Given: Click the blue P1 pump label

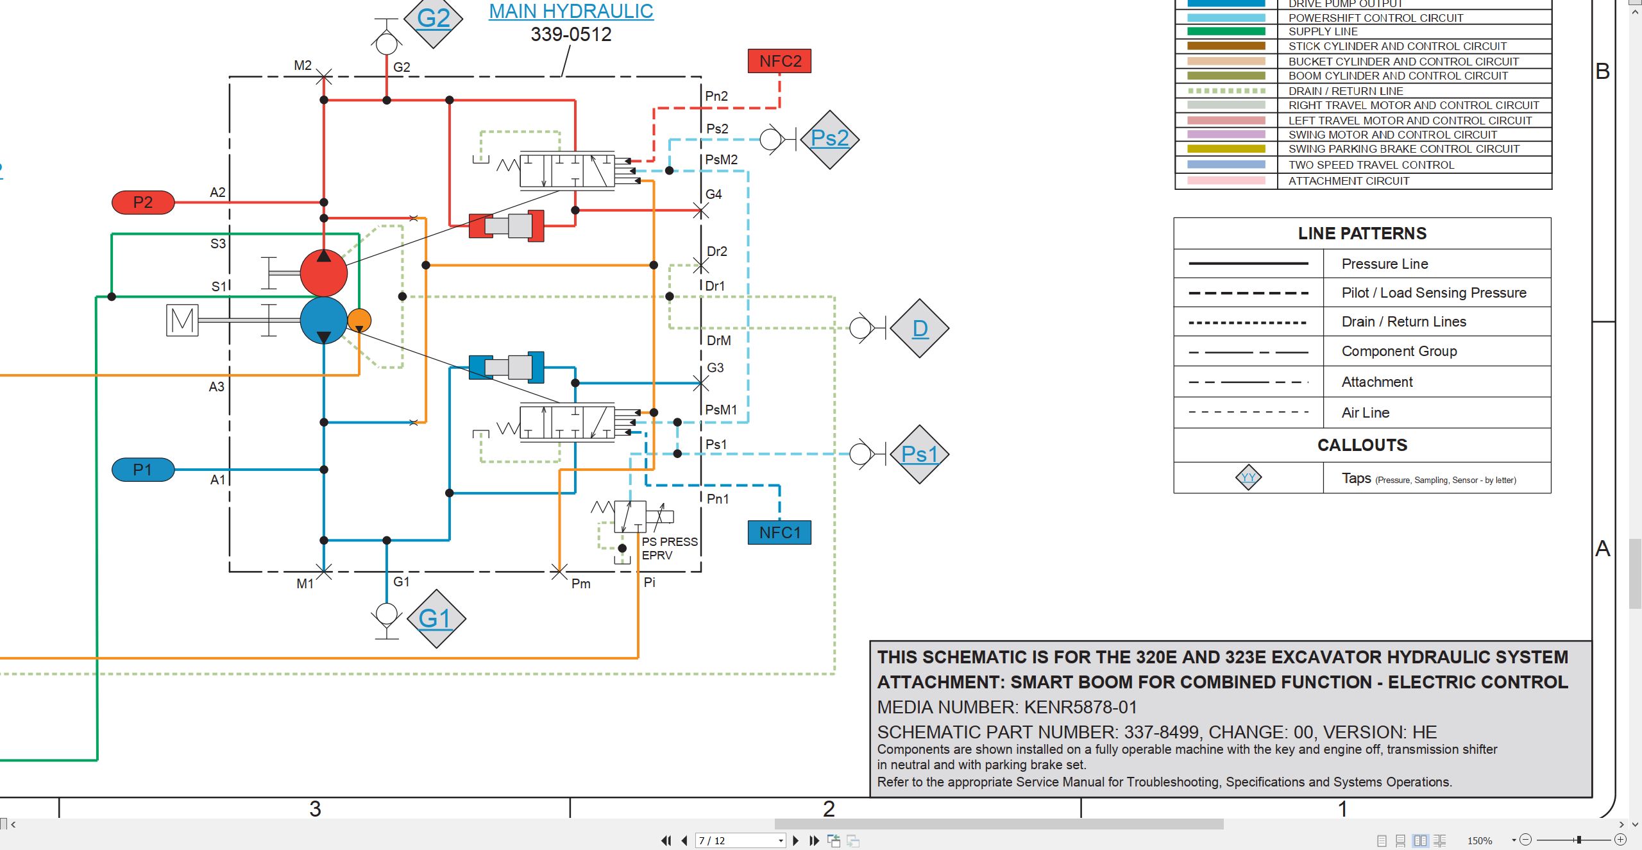Looking at the screenshot, I should (143, 470).
